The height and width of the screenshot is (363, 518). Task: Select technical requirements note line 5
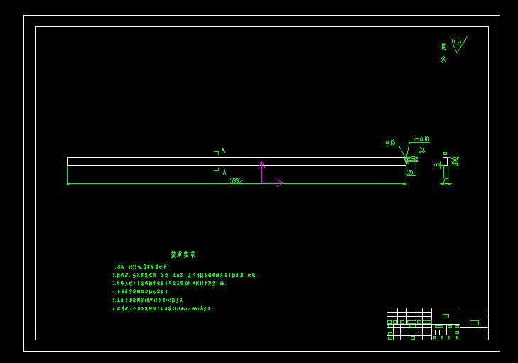tap(149, 300)
